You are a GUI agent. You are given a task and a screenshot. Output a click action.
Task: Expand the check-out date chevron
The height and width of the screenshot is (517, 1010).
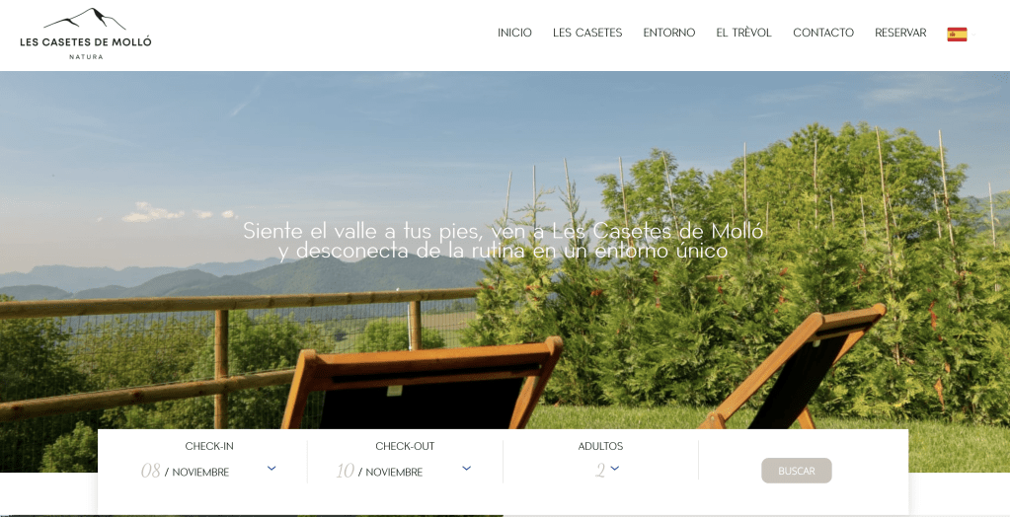[x=466, y=468]
